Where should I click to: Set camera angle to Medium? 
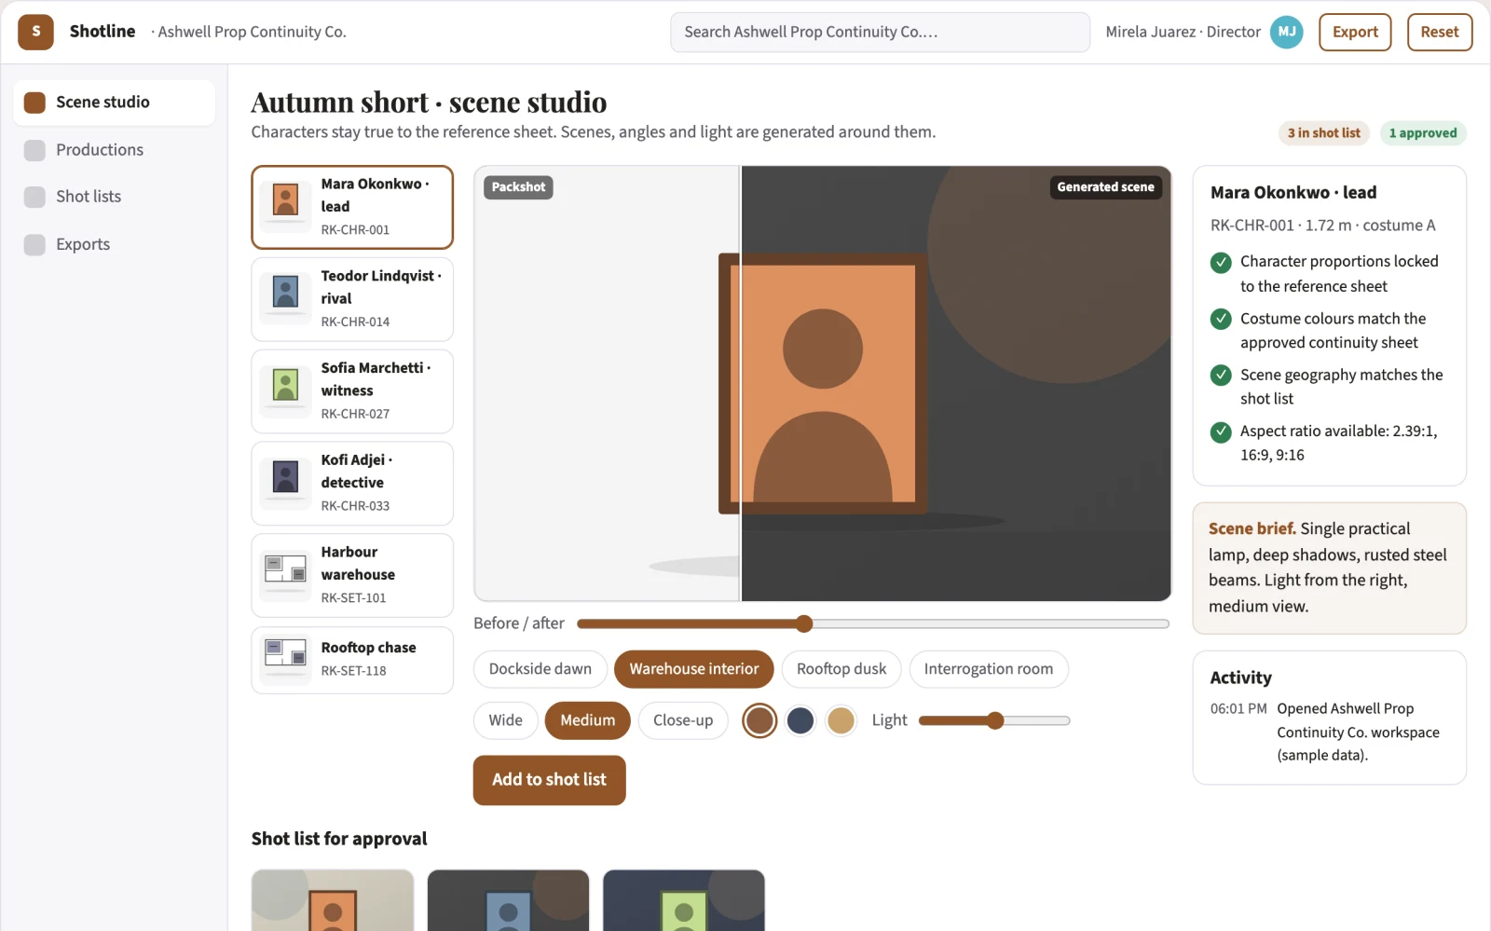tap(587, 720)
